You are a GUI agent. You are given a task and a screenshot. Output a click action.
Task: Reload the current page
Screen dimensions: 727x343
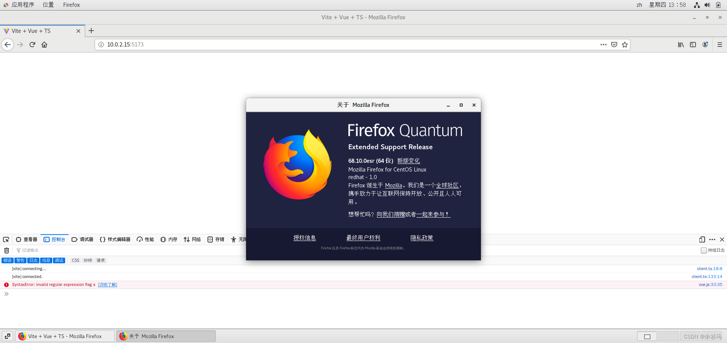click(32, 45)
